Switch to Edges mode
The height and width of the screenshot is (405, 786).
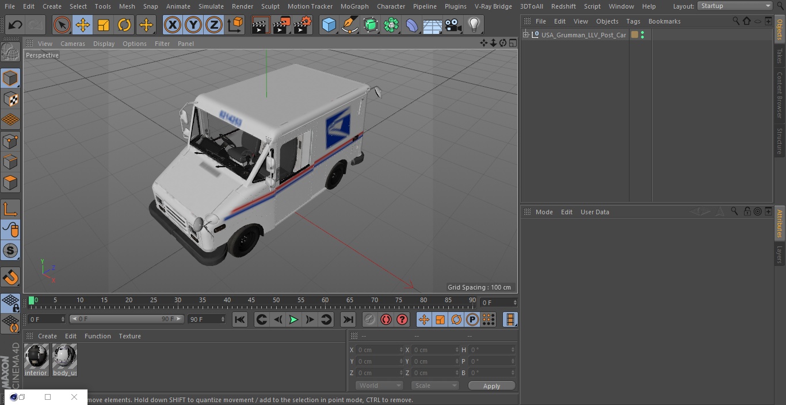pyautogui.click(x=10, y=162)
